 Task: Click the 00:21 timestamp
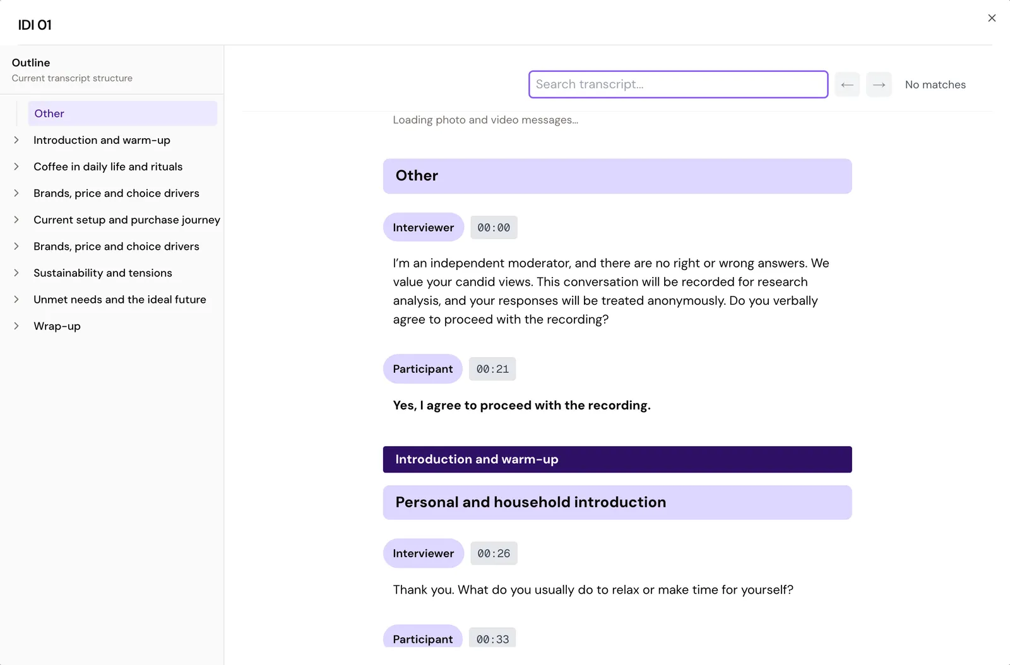click(x=492, y=369)
